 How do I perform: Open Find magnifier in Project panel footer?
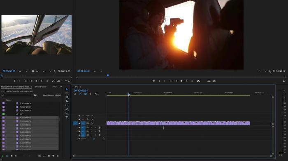[44, 156]
